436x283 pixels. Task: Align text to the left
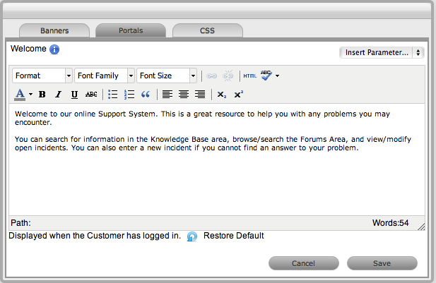[167, 95]
